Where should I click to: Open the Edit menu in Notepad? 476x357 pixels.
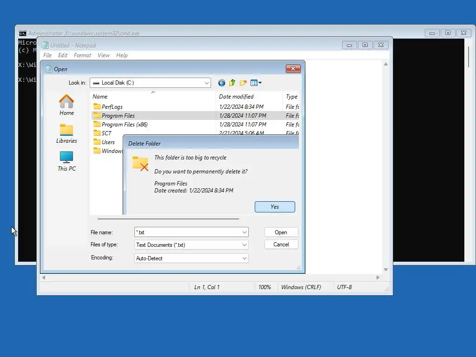63,55
